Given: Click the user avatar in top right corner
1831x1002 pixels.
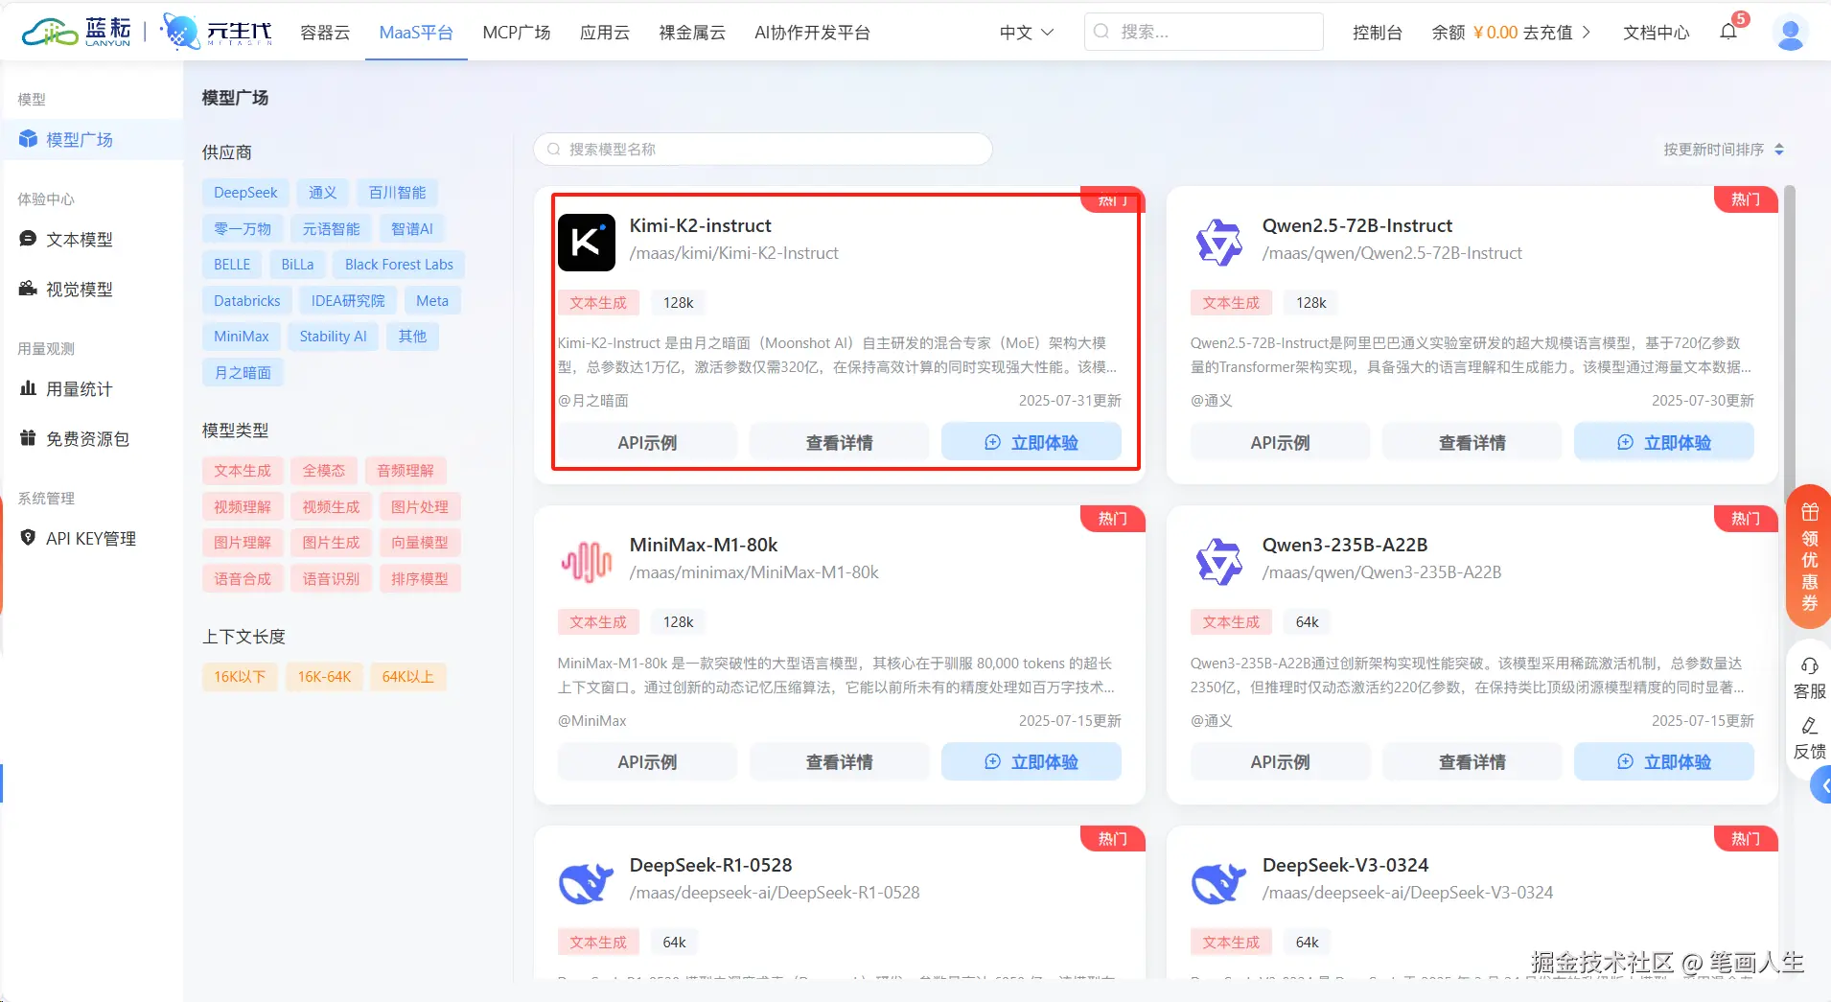Looking at the screenshot, I should point(1792,32).
